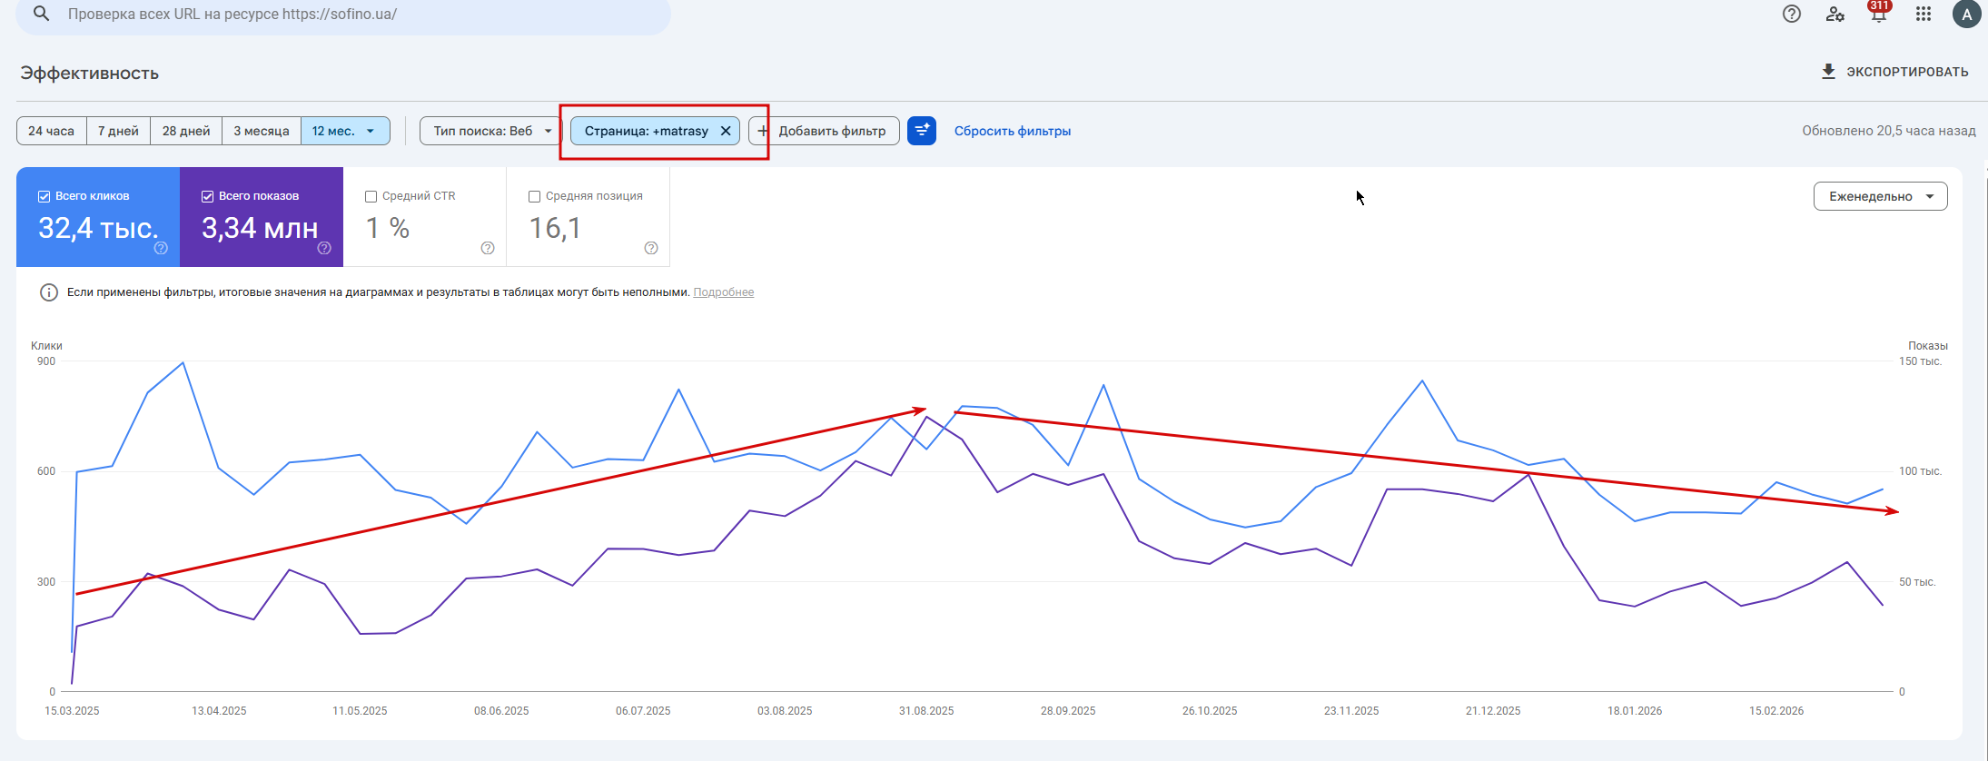Open the "Тип поиска: Веб" dropdown
Viewport: 1988px width, 761px height.
[491, 131]
